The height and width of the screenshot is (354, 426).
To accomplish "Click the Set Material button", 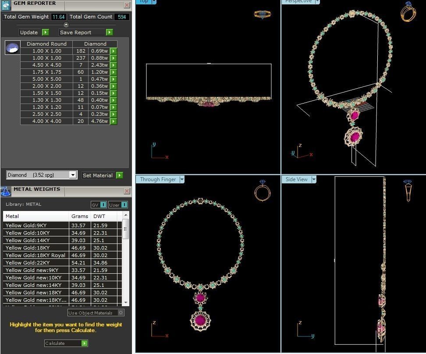I will [x=99, y=175].
